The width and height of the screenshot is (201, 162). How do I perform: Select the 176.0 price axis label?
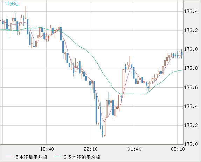point(191,49)
